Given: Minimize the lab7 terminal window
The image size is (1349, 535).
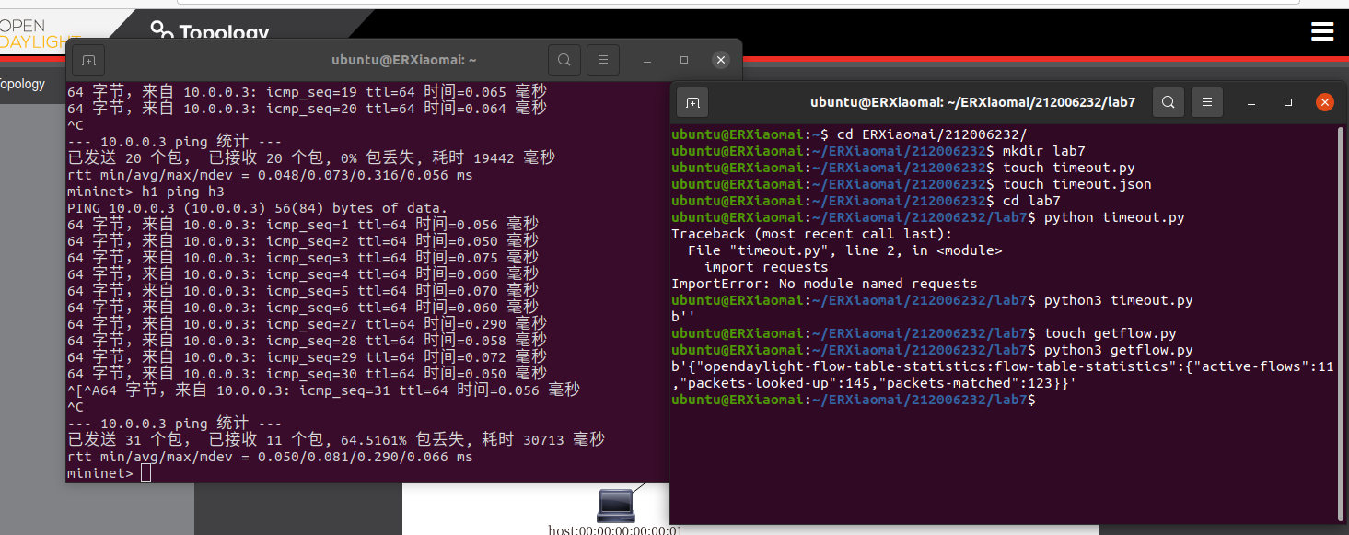Looking at the screenshot, I should coord(1251,102).
